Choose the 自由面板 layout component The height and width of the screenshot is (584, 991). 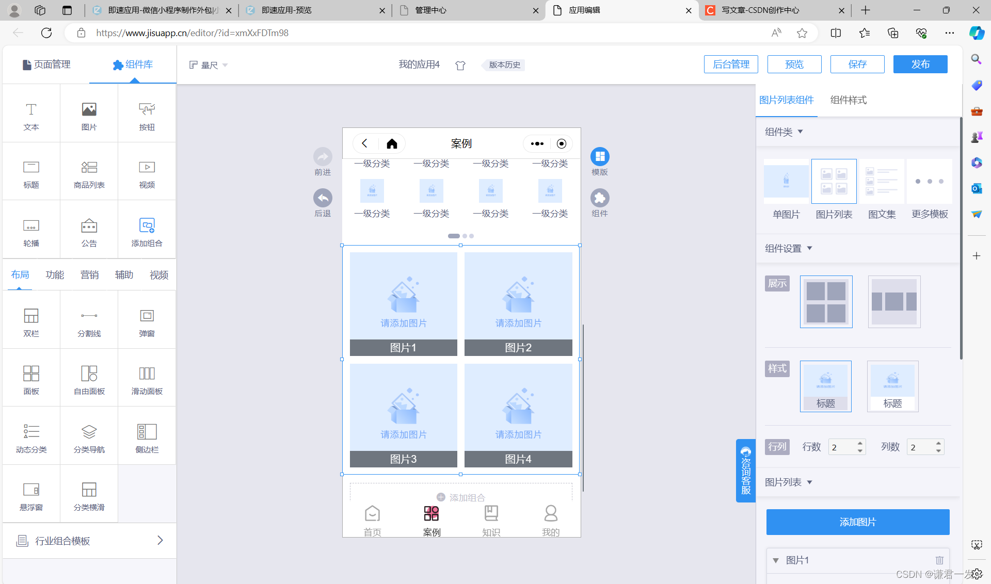89,379
